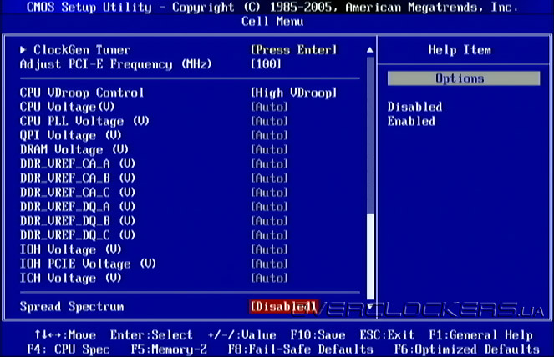
Task: Change DRAM Voltage Auto value
Action: click(x=269, y=149)
